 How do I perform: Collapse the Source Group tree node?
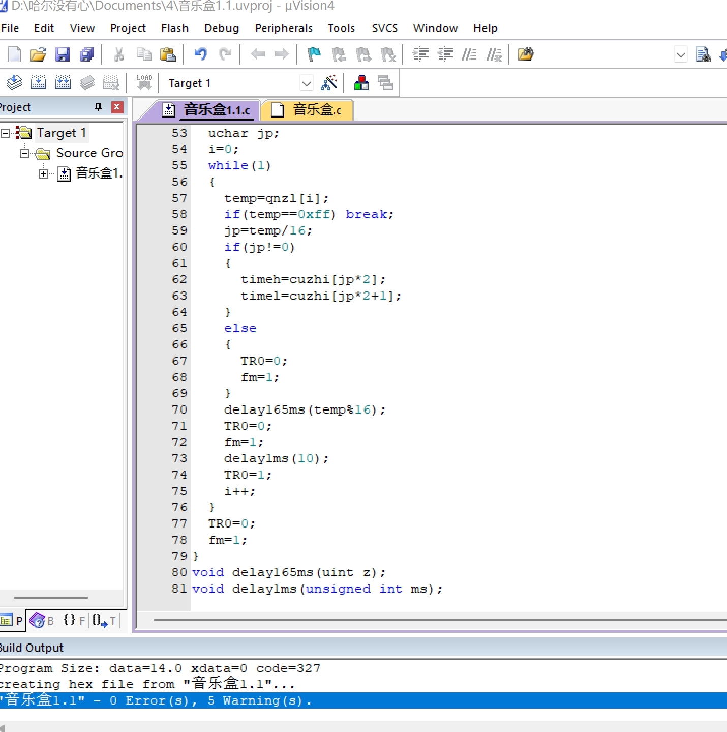point(24,153)
